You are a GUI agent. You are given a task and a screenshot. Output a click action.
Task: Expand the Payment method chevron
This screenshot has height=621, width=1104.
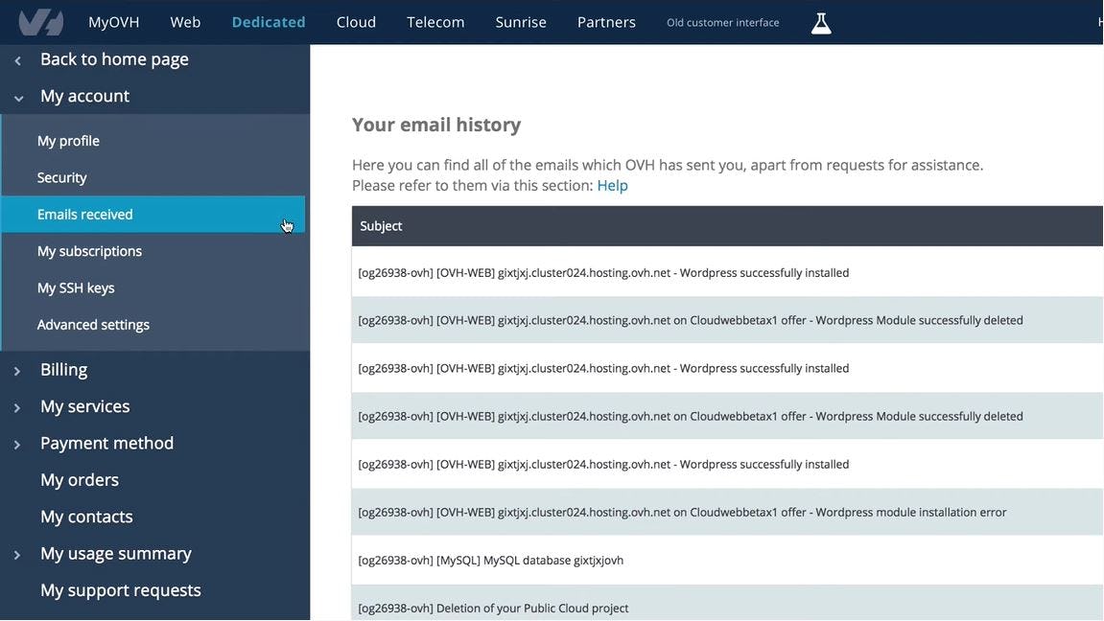coord(17,445)
